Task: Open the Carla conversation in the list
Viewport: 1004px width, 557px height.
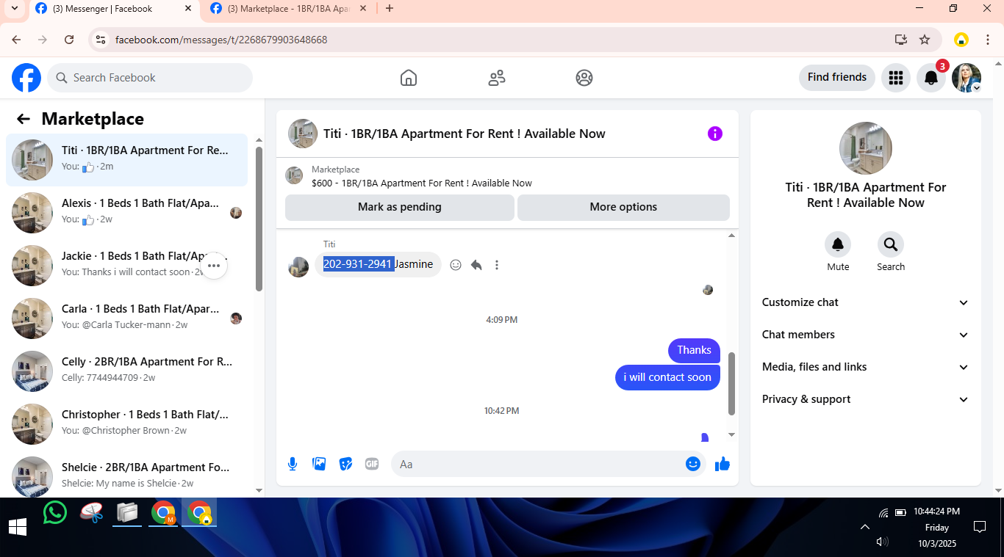Action: tap(126, 318)
